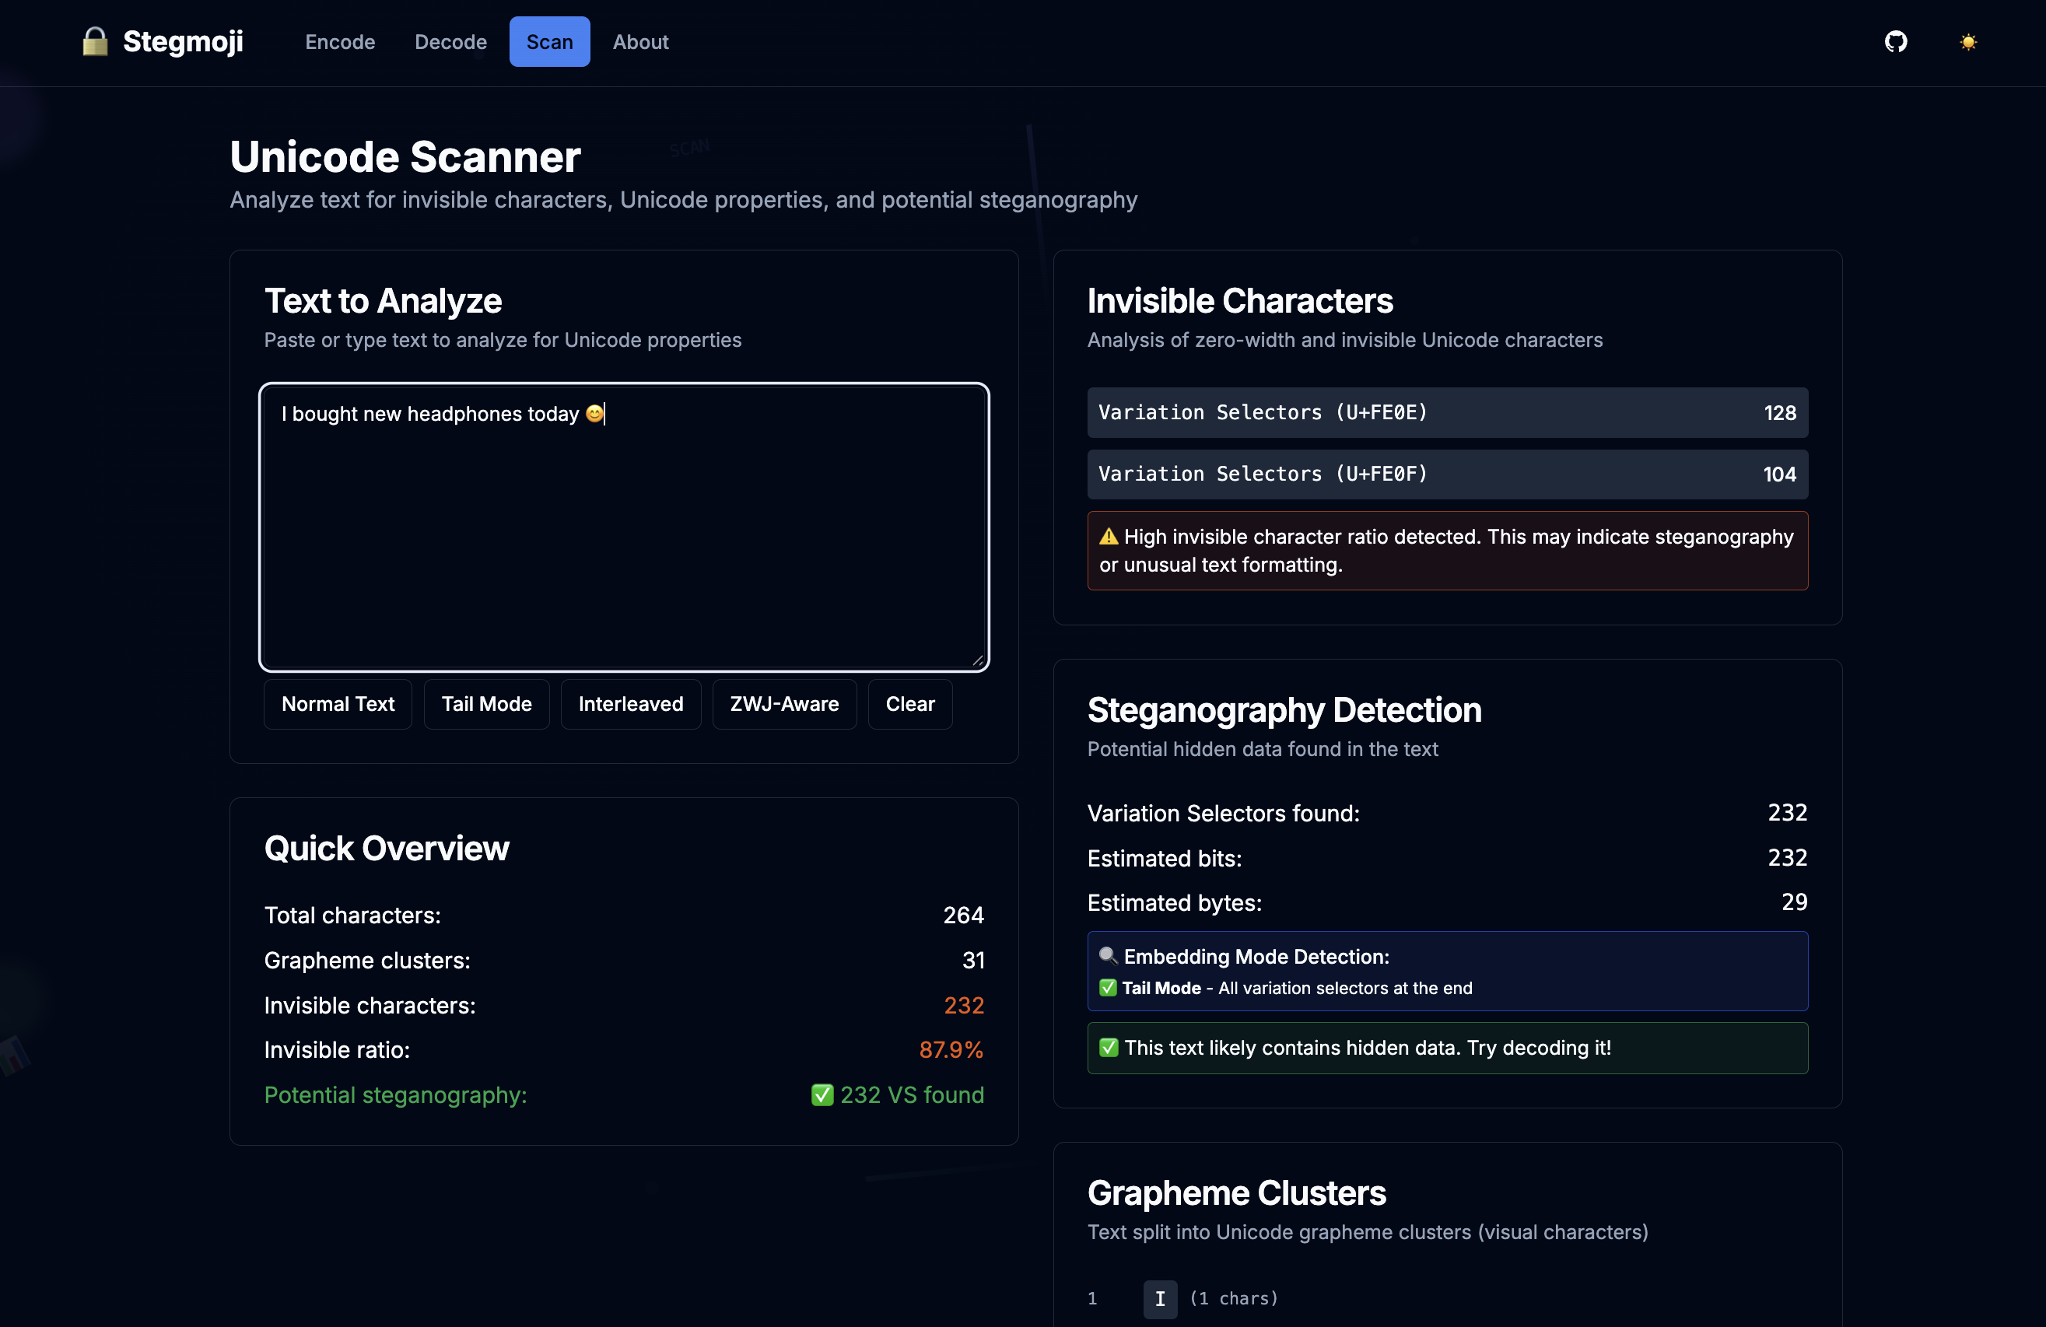Screen dimensions: 2046x1327
Task: Click green checkmark next to Tail Mode
Action: [x=1108, y=988]
